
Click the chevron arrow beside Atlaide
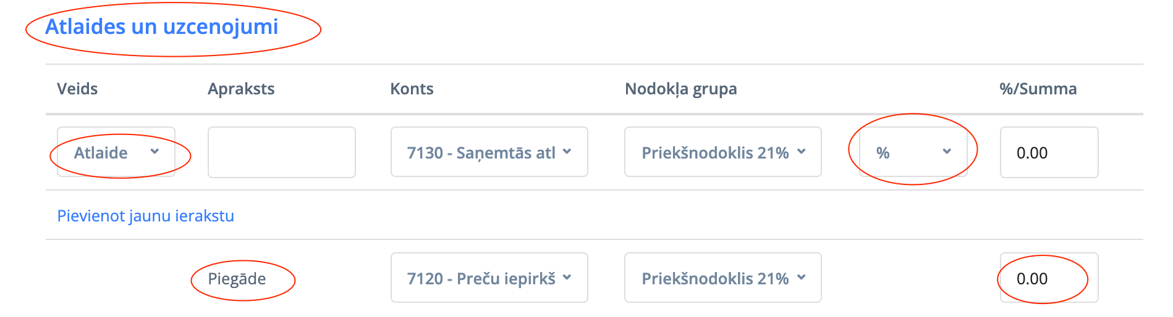pos(155,152)
